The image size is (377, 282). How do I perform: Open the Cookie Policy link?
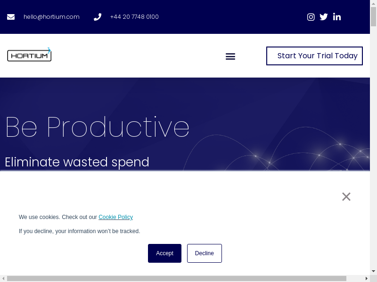(x=115, y=217)
